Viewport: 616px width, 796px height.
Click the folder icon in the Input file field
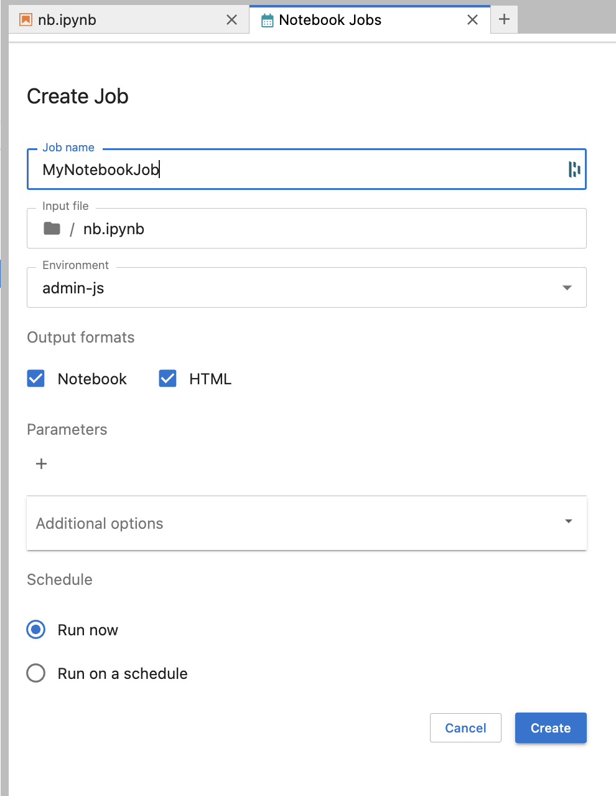coord(52,228)
